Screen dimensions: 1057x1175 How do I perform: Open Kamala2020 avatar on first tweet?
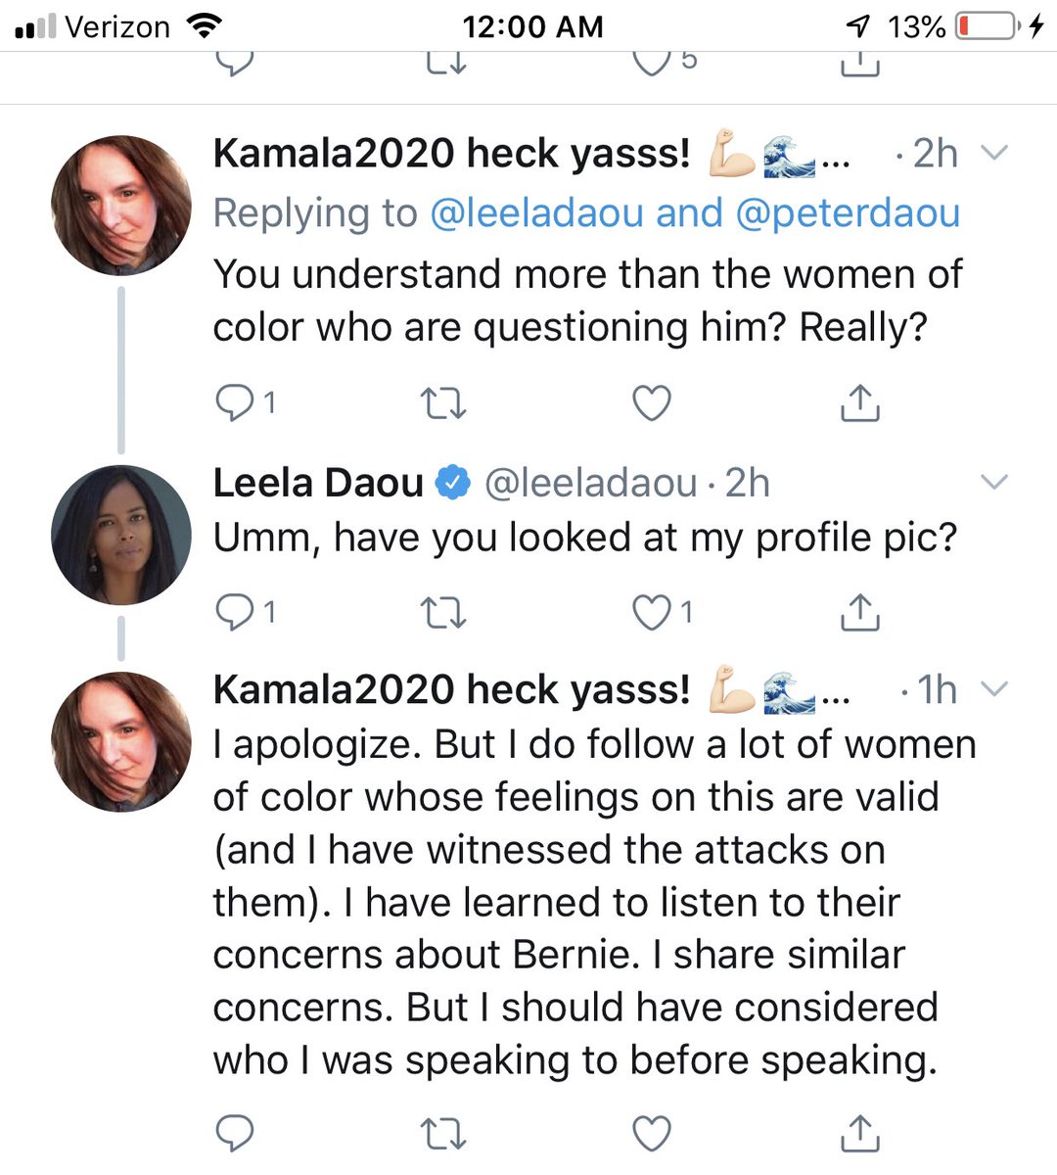(x=121, y=206)
